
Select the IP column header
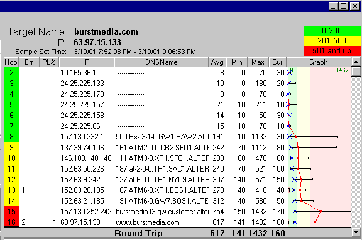86,62
